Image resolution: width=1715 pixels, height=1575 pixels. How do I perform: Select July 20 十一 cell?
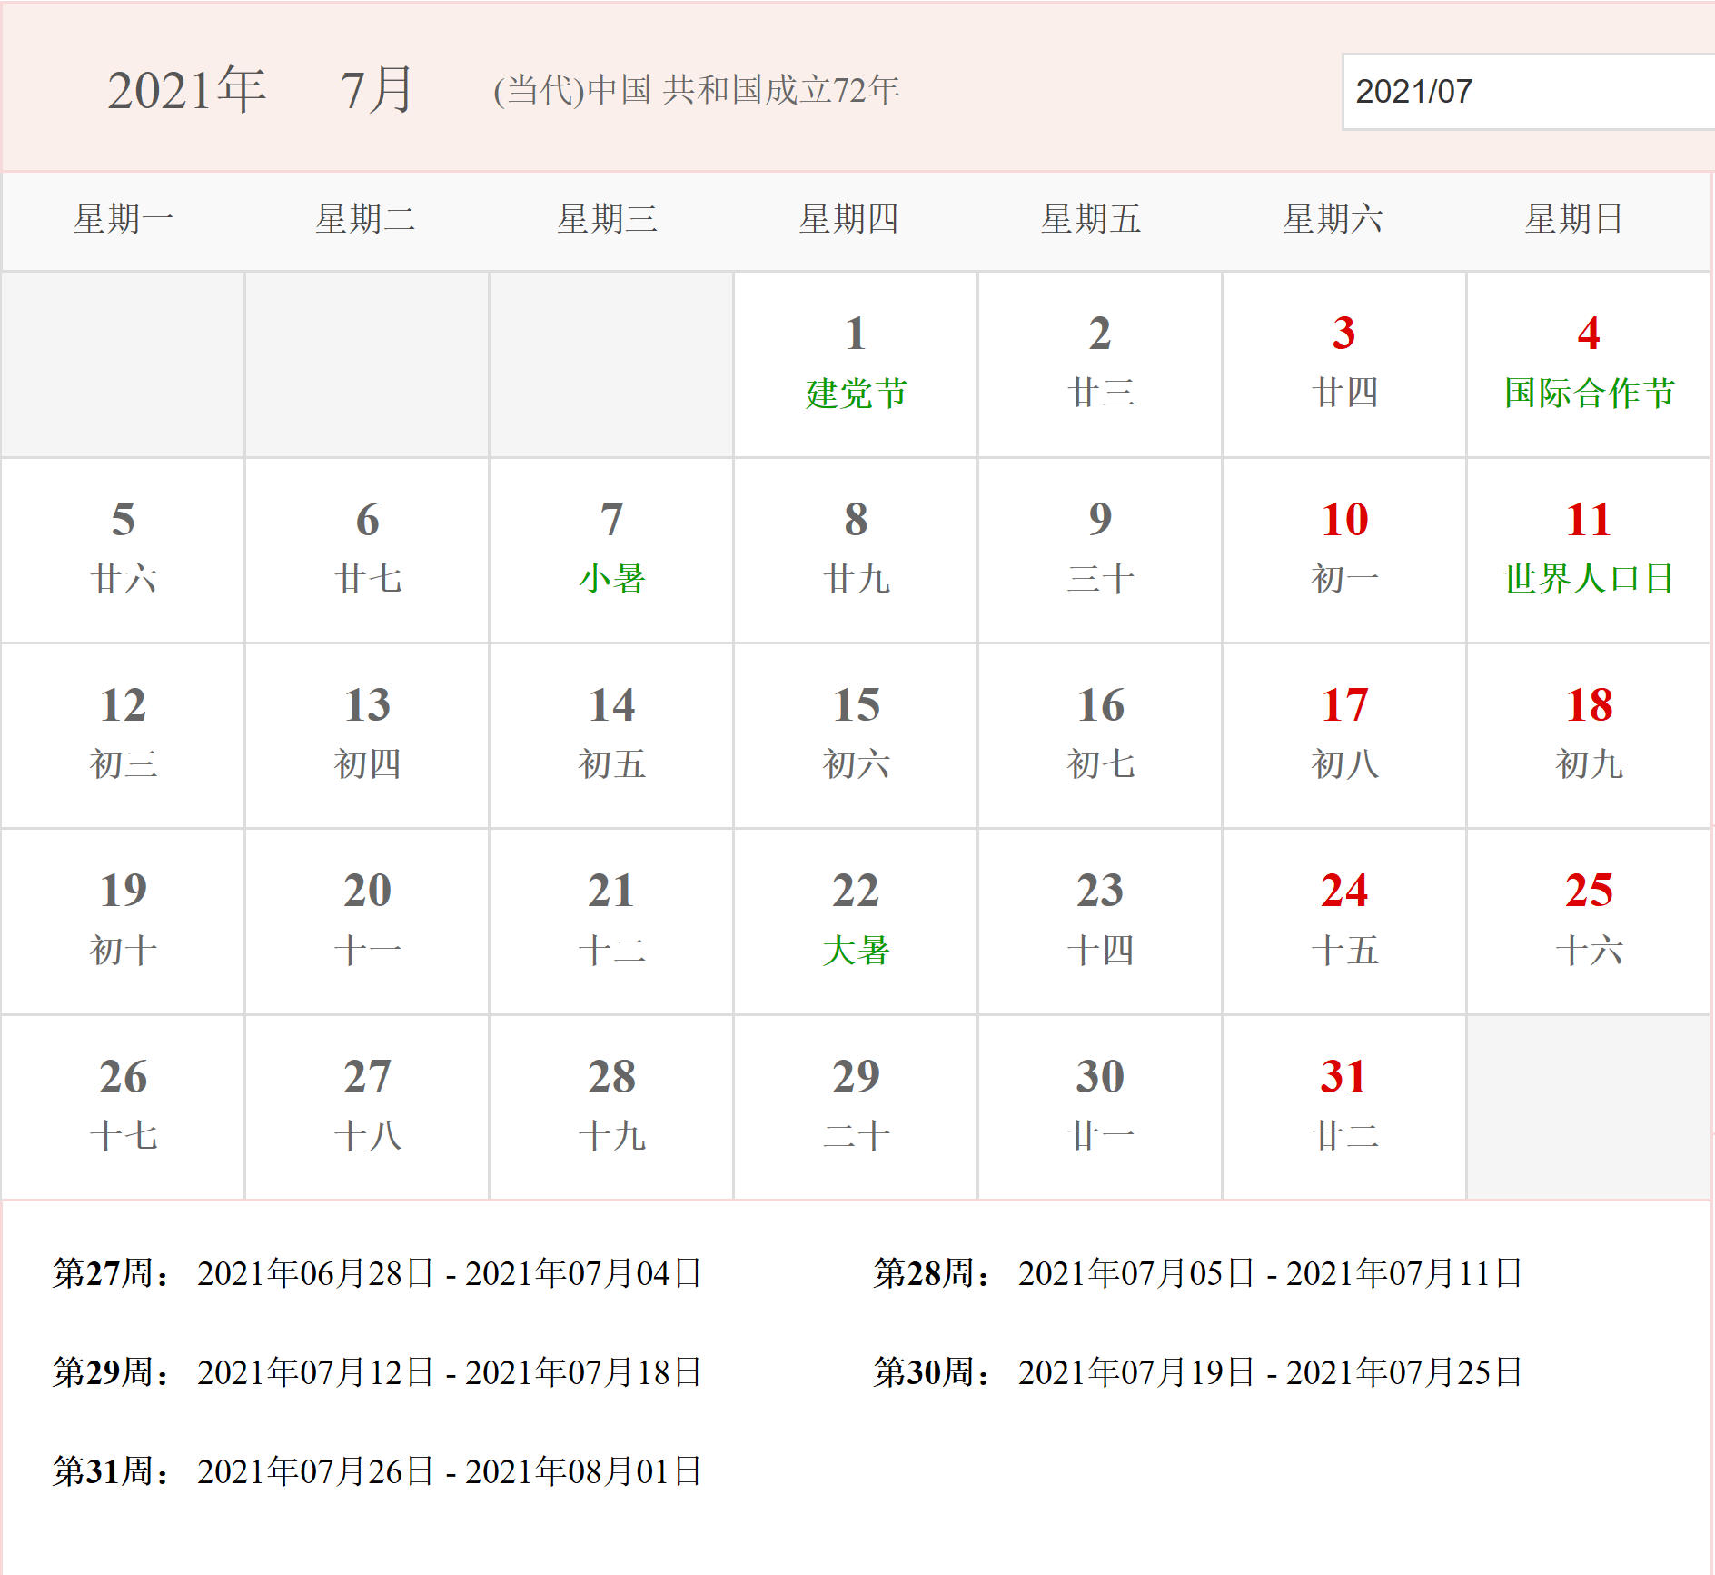click(367, 922)
